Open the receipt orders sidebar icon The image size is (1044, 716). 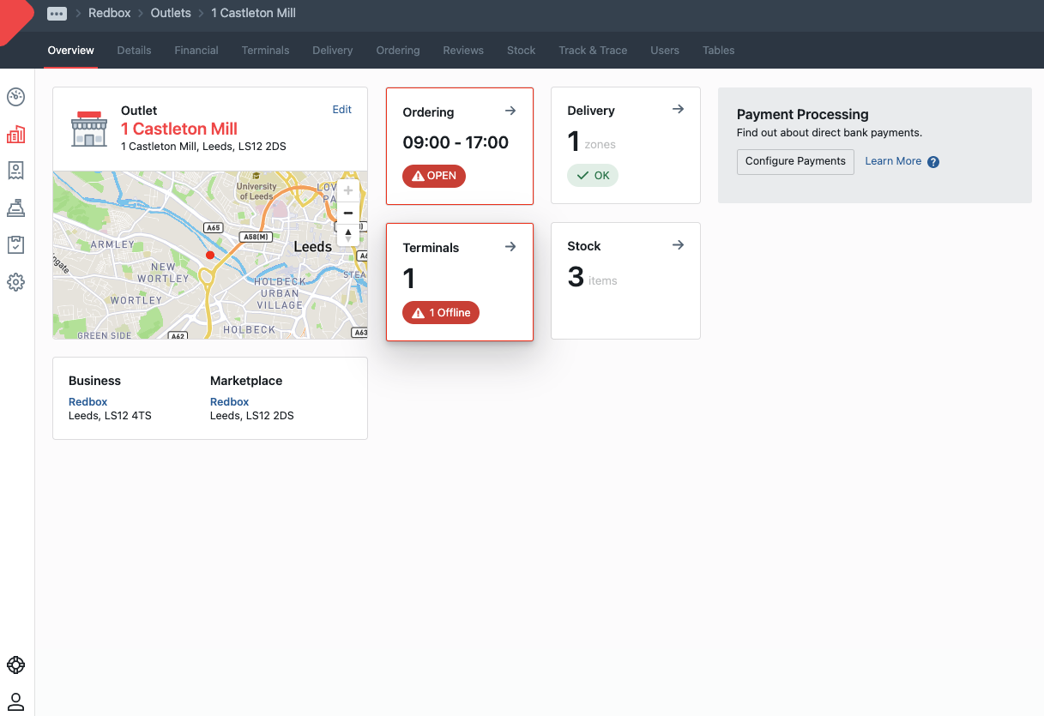15,171
